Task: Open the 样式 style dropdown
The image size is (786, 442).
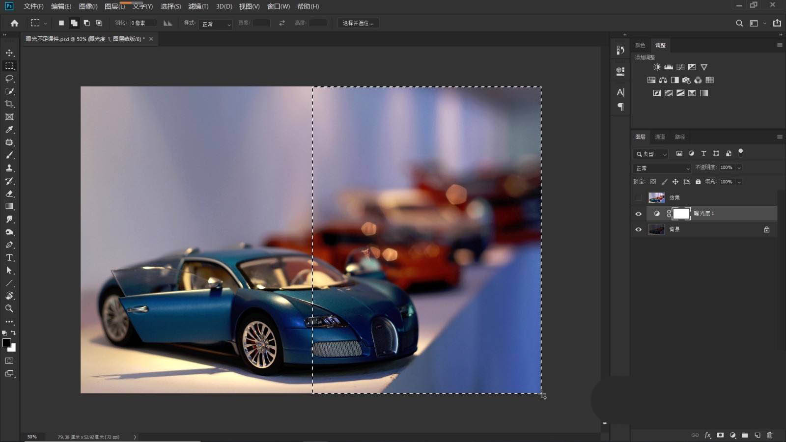Action: [x=216, y=24]
